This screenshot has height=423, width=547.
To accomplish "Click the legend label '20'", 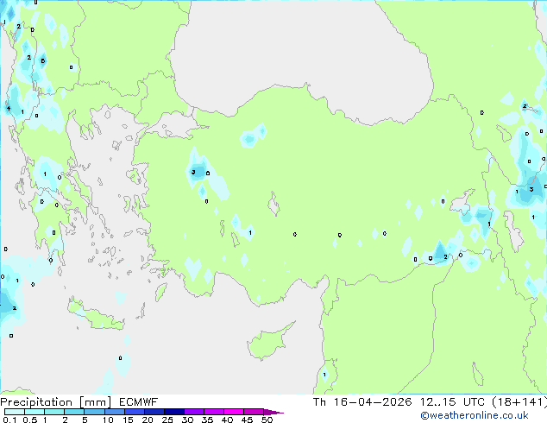I will coord(148,420).
